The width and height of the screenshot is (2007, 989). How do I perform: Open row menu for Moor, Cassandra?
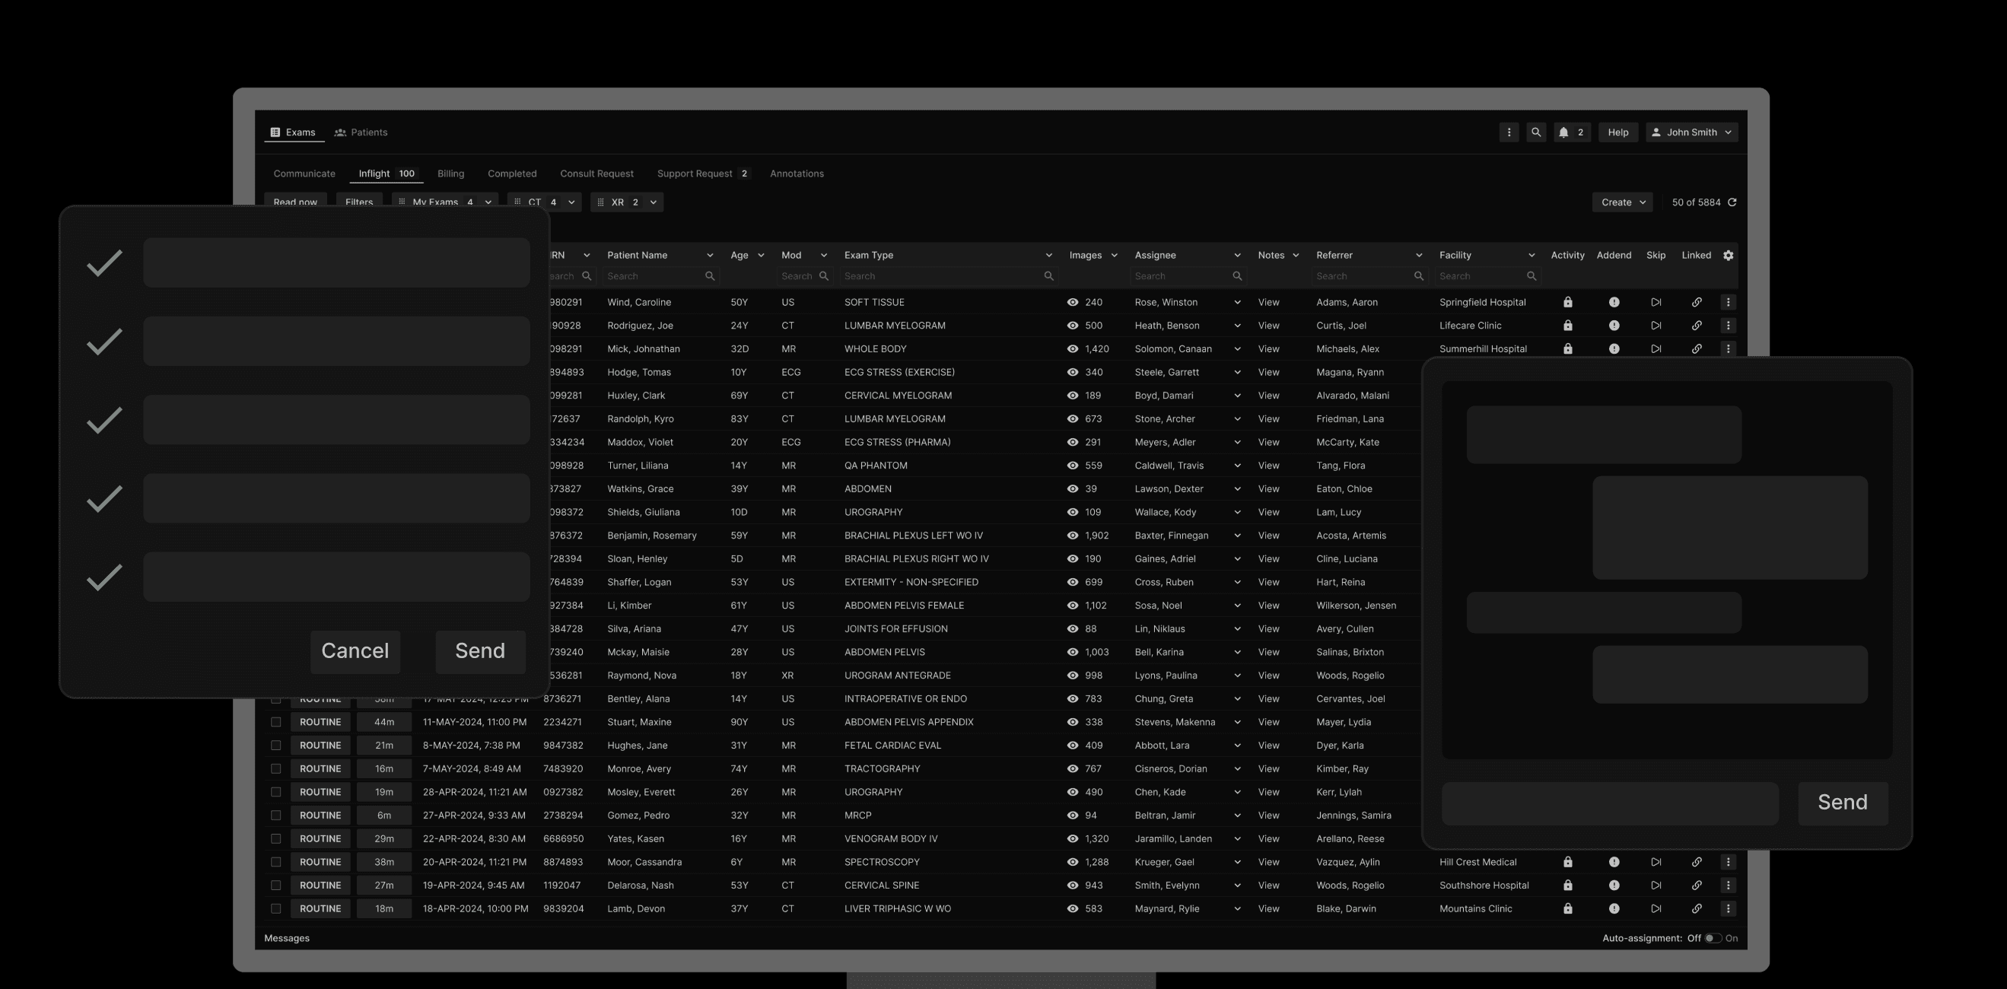click(1728, 862)
